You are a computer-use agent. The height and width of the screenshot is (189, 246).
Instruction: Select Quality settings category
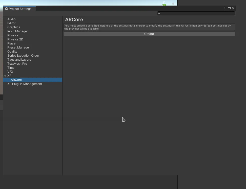[x=12, y=52]
